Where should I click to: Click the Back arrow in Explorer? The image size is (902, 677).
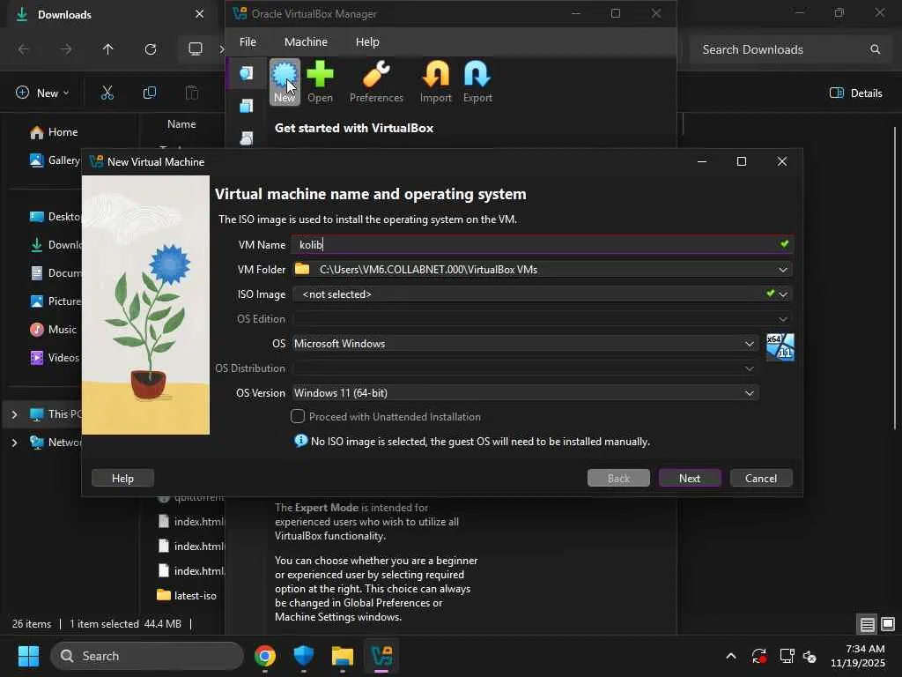pos(24,49)
